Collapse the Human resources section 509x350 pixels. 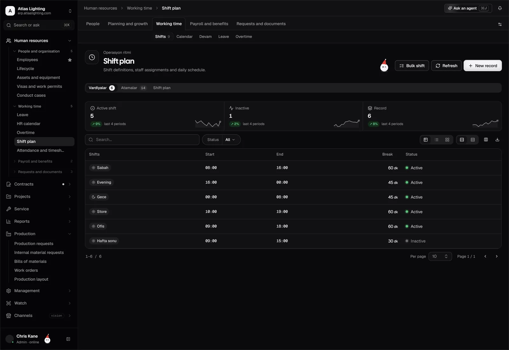39,41
